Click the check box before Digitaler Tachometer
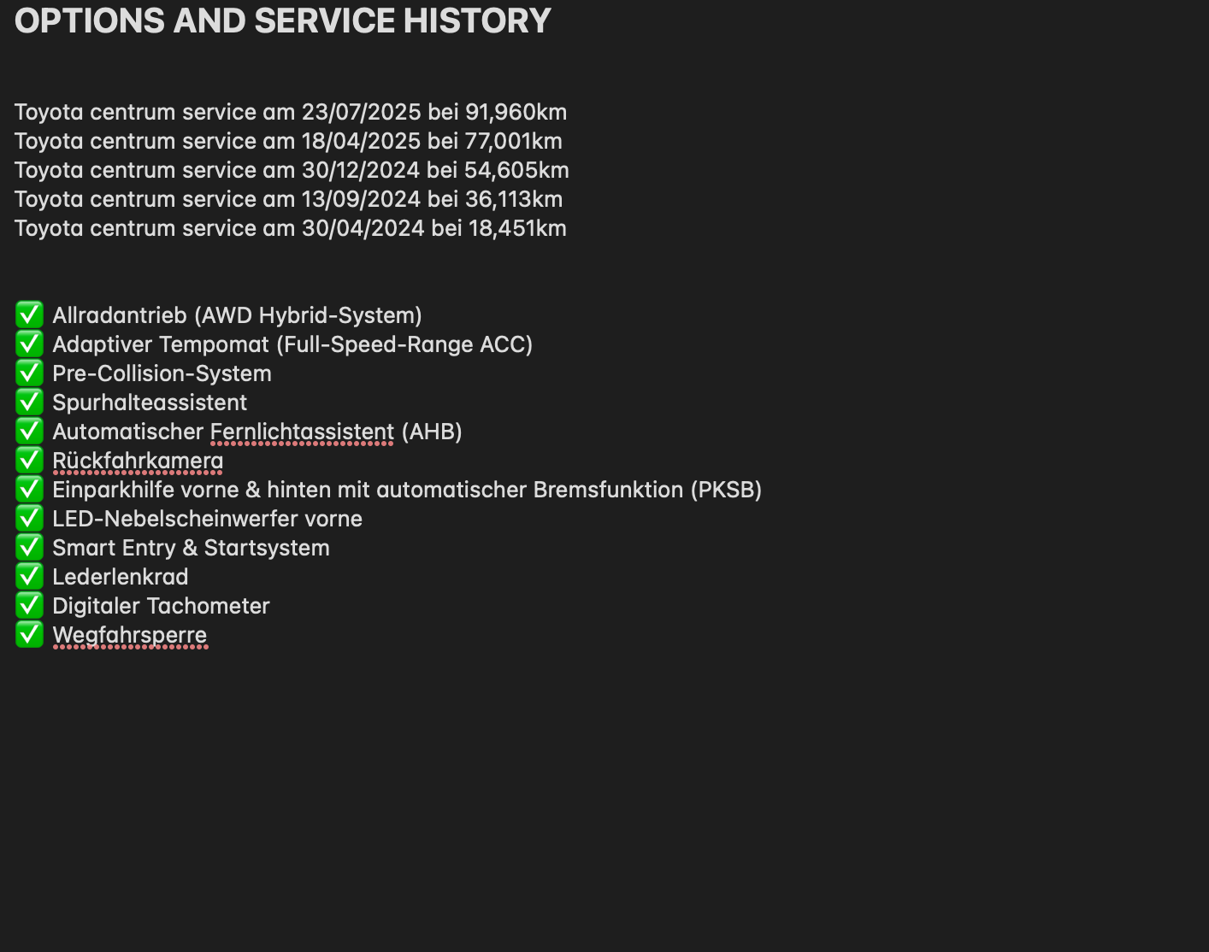Viewport: 1209px width, 952px height. click(x=29, y=605)
